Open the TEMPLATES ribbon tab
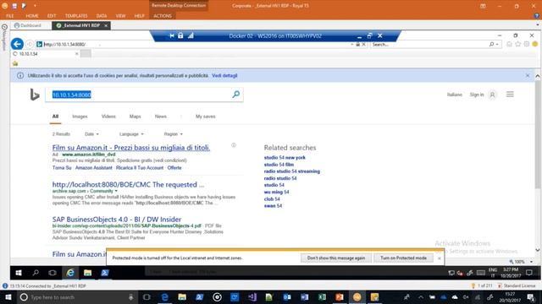This screenshot has height=304, width=542. (x=76, y=16)
